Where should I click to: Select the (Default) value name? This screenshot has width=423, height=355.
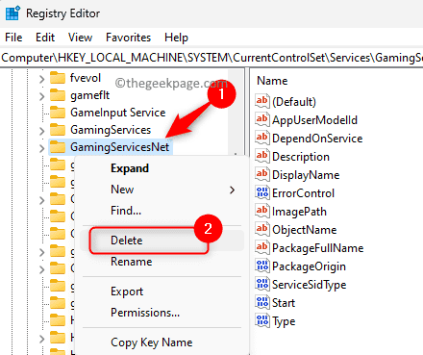[x=294, y=102]
